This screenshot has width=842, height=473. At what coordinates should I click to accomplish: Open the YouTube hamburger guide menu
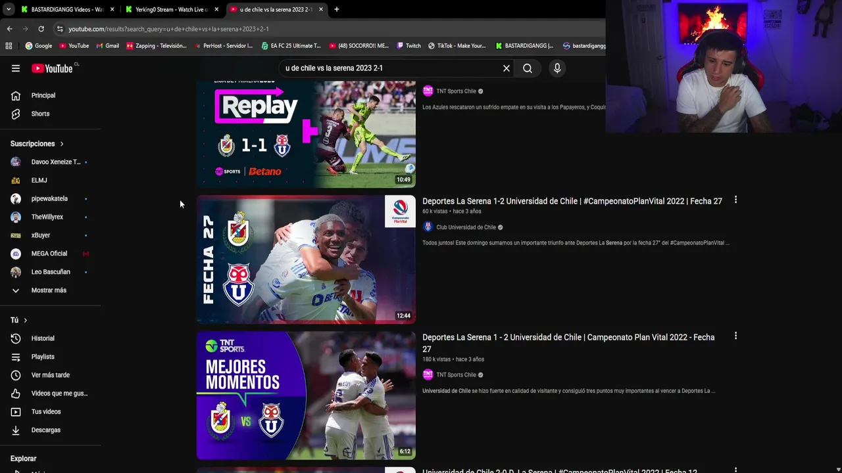tap(16, 68)
